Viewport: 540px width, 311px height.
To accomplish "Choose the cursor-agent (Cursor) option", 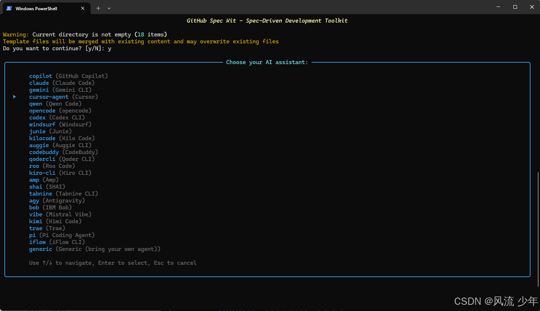I will click(63, 97).
